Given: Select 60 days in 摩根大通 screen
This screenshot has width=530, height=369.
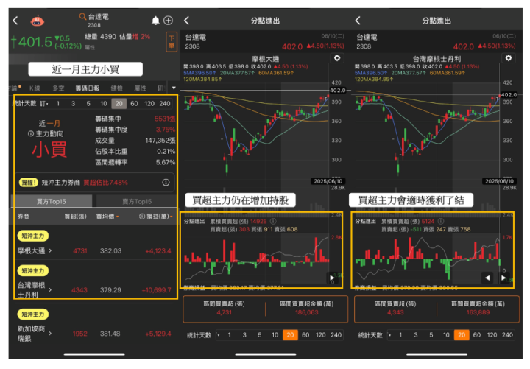Looking at the screenshot, I should pyautogui.click(x=305, y=335).
